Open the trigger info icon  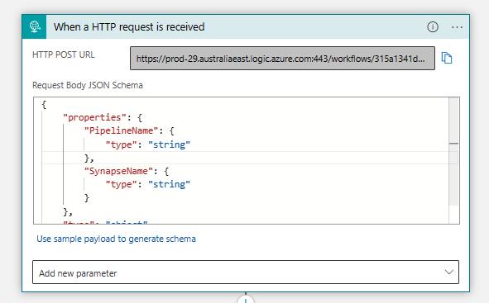(432, 27)
